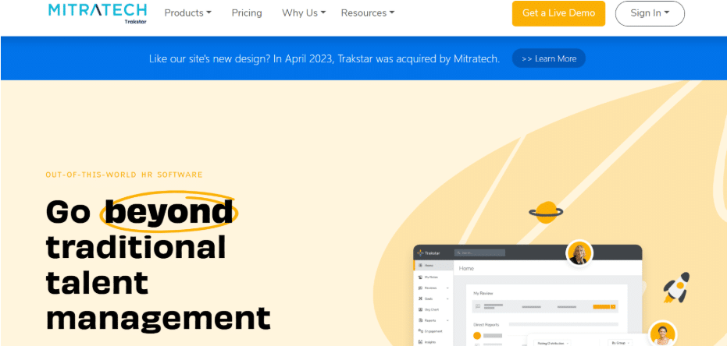Click the search field in the dashboard preview

pyautogui.click(x=480, y=253)
